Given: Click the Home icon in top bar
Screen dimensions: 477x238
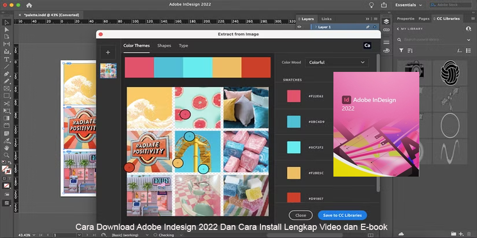Looking at the screenshot, I should [x=29, y=5].
